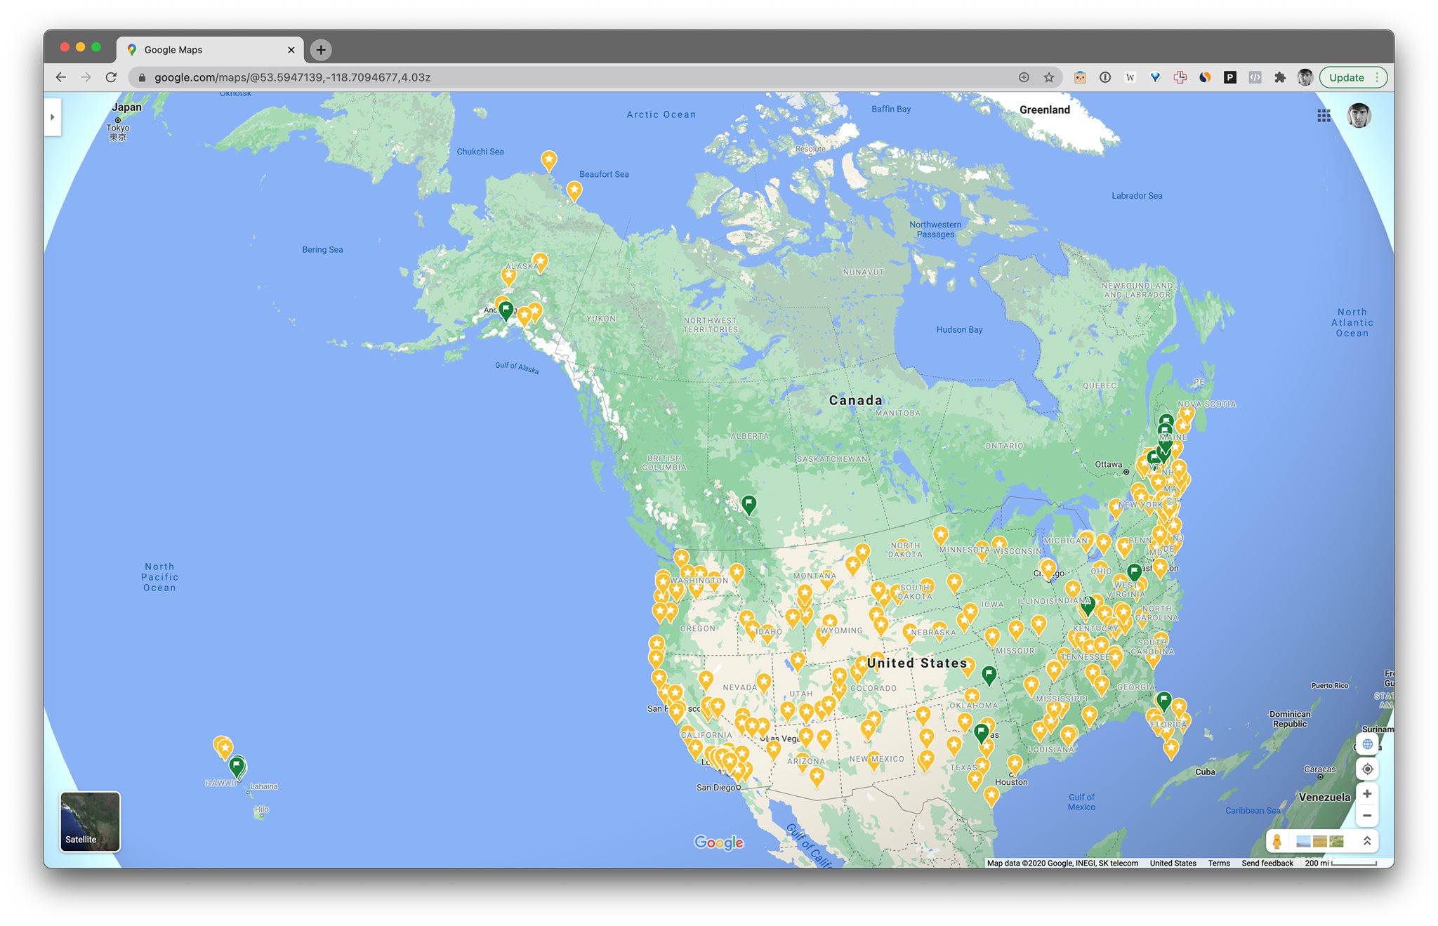
Task: Click Show Your Location target button
Action: (x=1367, y=769)
